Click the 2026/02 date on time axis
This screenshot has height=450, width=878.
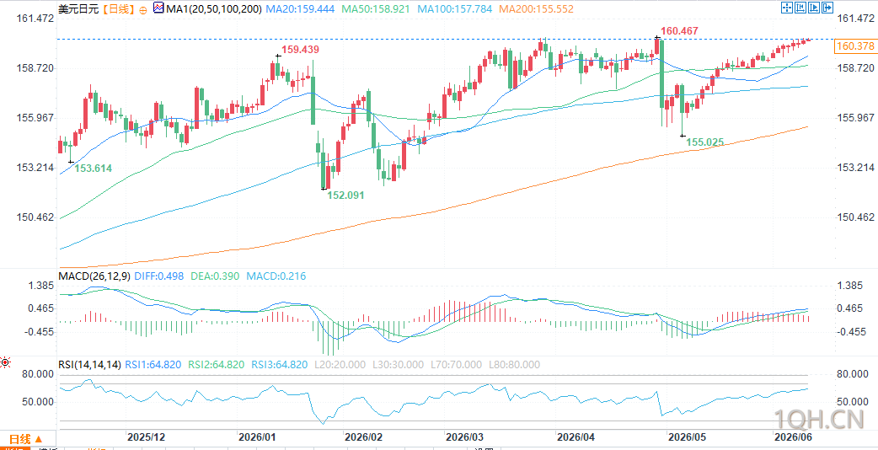(362, 436)
